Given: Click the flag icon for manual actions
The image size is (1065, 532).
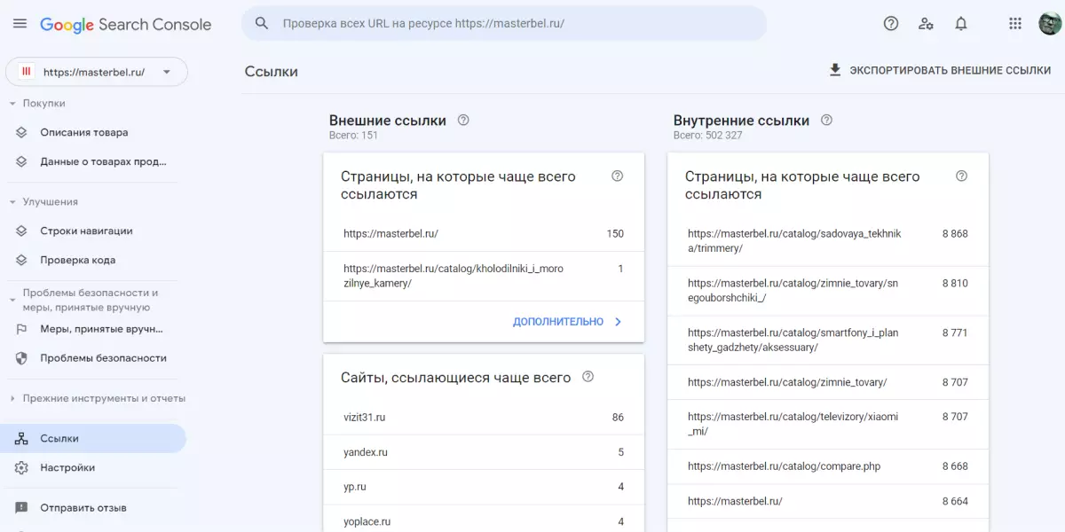Looking at the screenshot, I should coord(22,329).
